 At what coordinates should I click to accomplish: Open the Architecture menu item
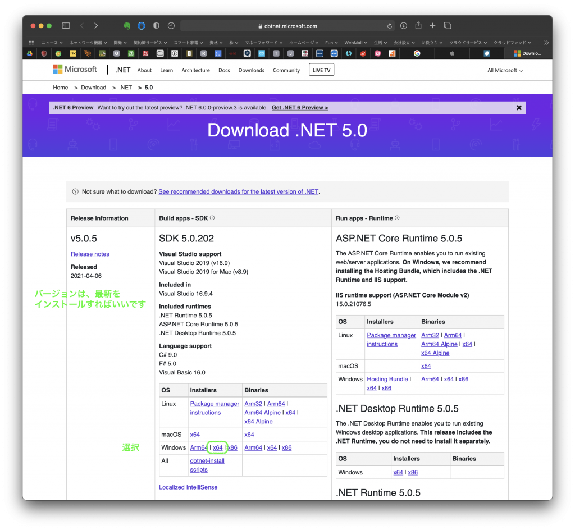coord(196,70)
